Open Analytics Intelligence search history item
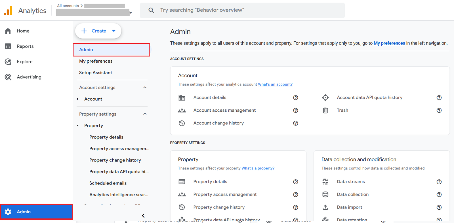The image size is (454, 223). pos(119,195)
